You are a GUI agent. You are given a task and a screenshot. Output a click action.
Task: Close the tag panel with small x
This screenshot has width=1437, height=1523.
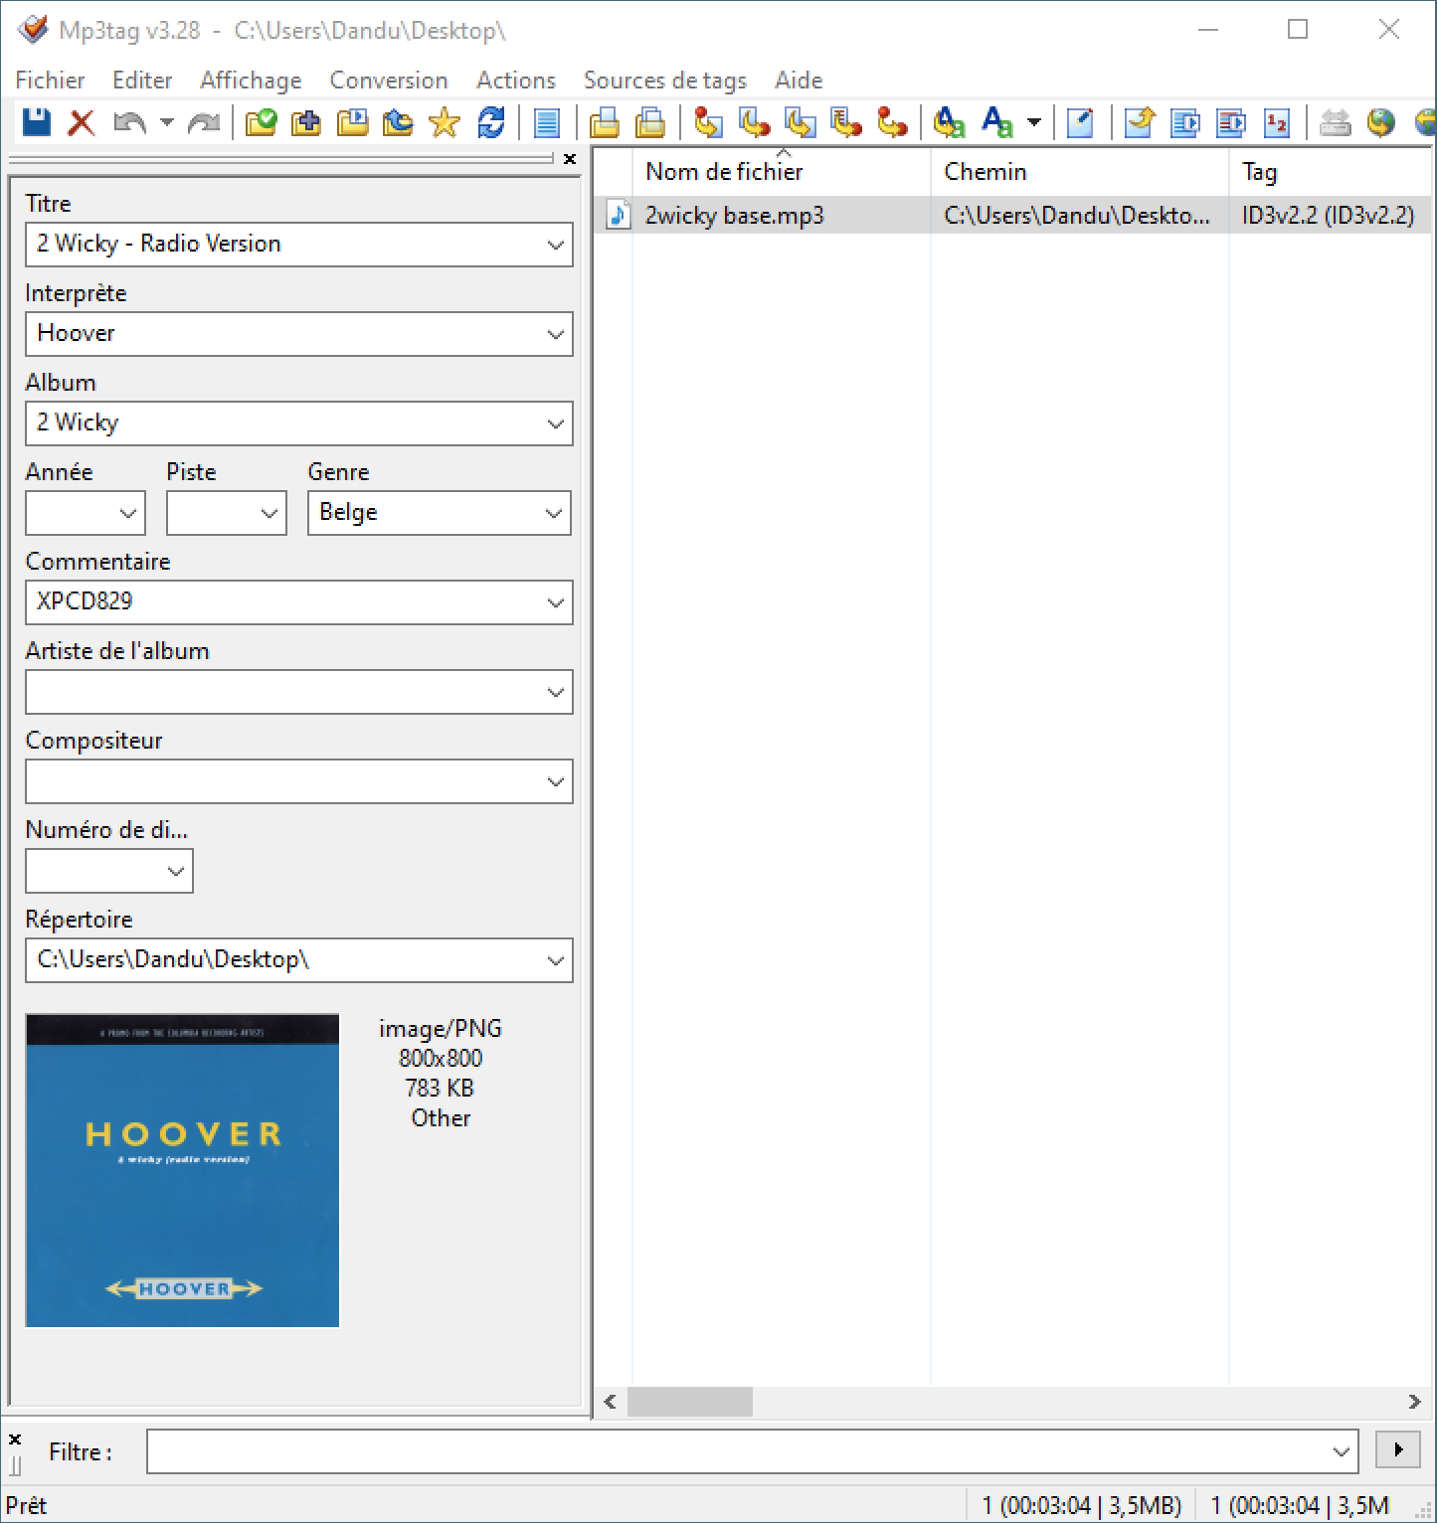coord(570,158)
